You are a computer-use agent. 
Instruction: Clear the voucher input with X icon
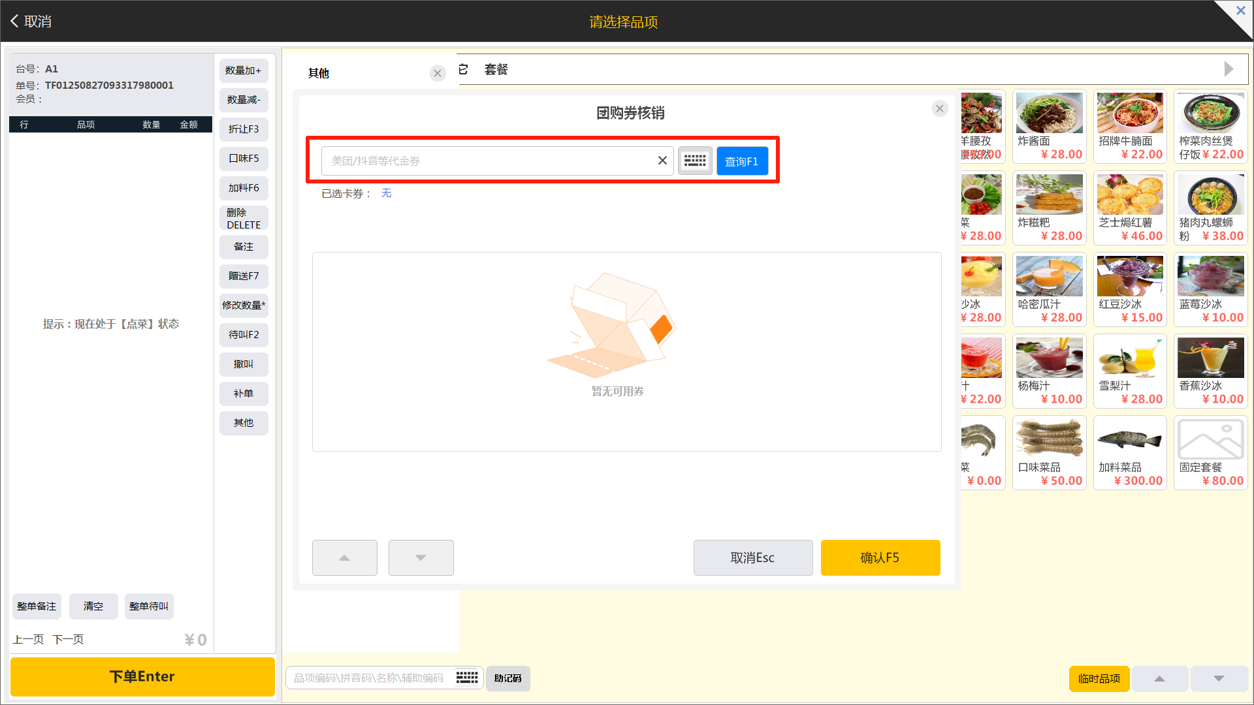(x=662, y=161)
